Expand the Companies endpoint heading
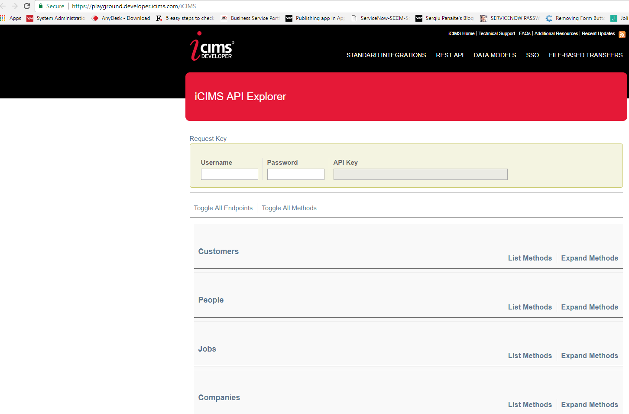The image size is (629, 414). [x=219, y=398]
